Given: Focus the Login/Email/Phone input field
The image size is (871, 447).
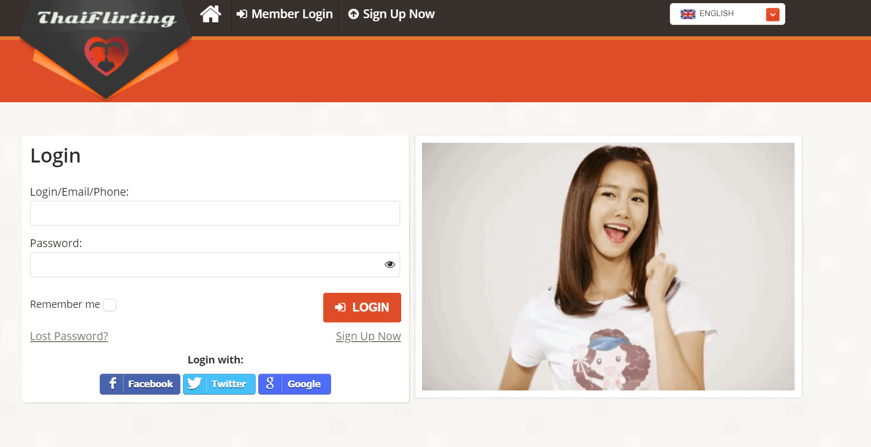Looking at the screenshot, I should (x=215, y=213).
